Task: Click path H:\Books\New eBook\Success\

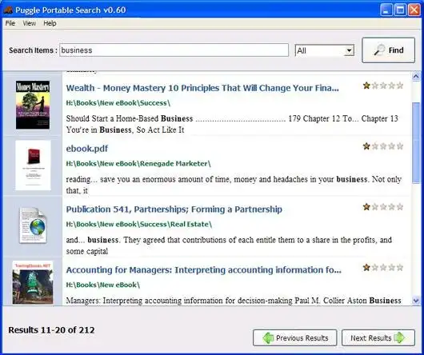Action: (x=118, y=103)
